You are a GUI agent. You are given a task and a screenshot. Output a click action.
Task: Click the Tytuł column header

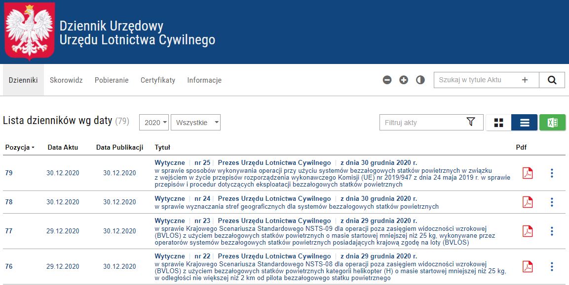pyautogui.click(x=162, y=147)
